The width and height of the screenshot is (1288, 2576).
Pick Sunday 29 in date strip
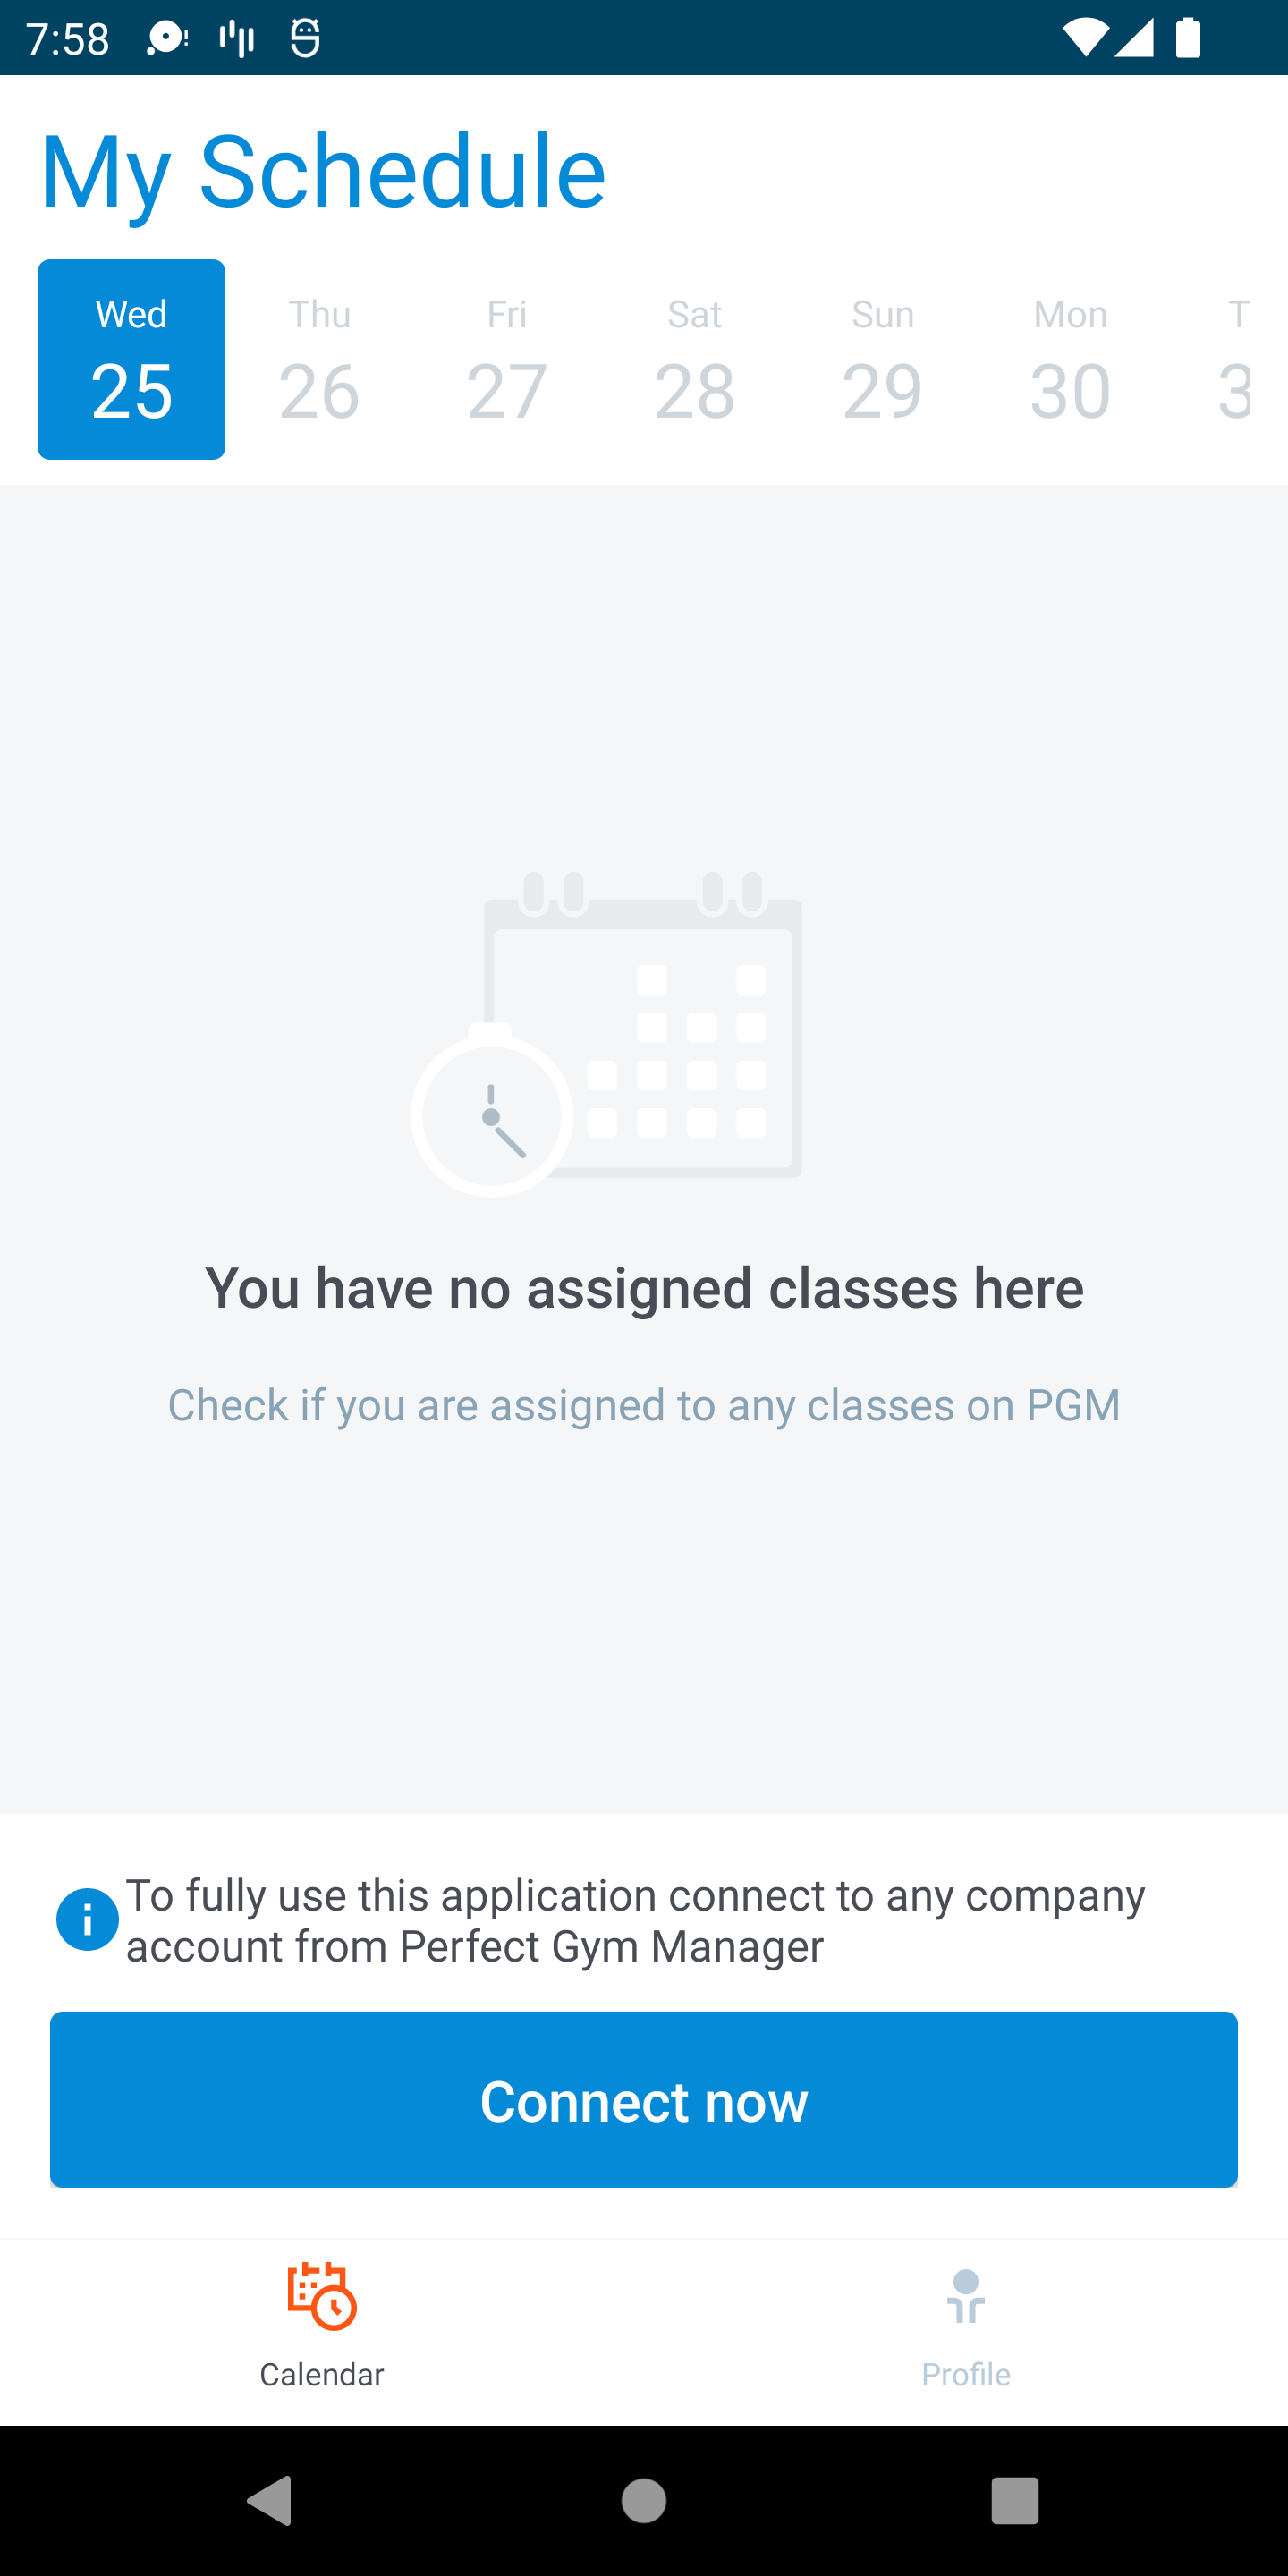[x=882, y=360]
